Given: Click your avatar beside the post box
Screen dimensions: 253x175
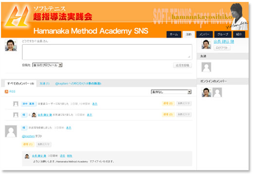Looking at the screenshot, I should coord(11,45).
